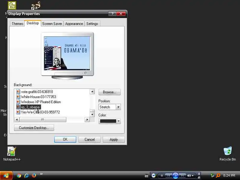Click the Windows Media Player toolbar logo
240x180 pixels.
pos(154,175)
